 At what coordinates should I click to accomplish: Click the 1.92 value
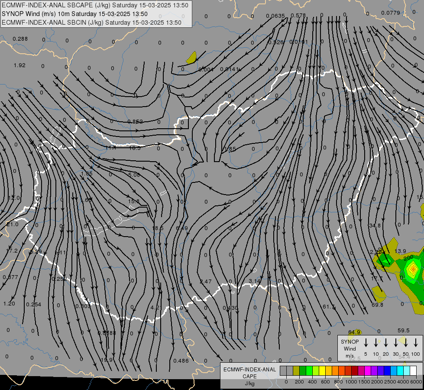[19, 65]
